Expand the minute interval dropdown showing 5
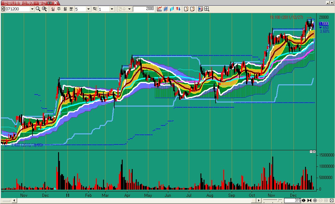Screen dimensions: 335x204 pos(88,9)
